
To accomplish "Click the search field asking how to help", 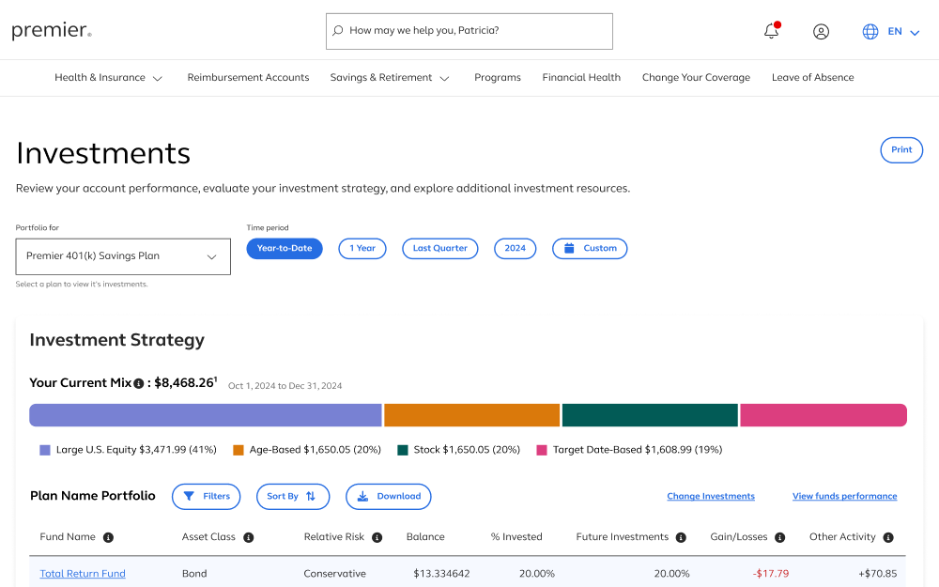I will (x=469, y=31).
